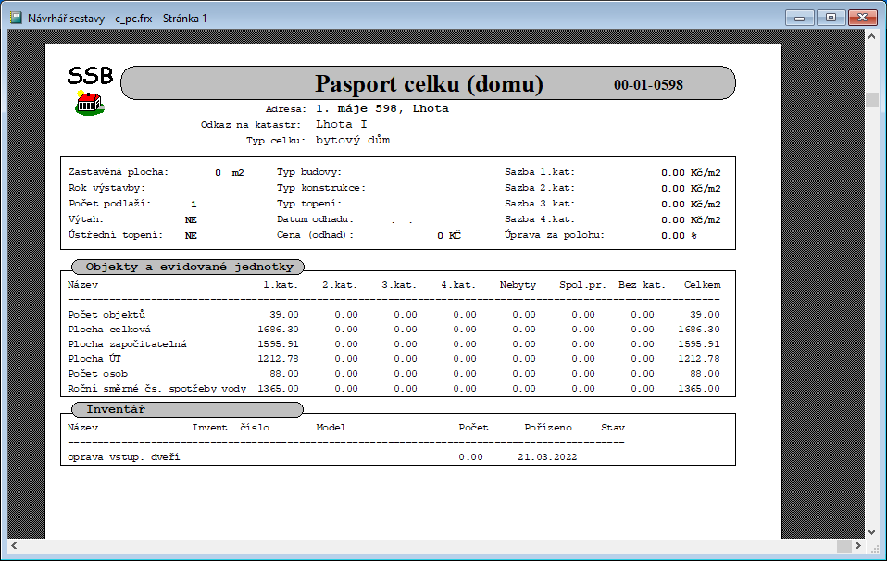887x561 pixels.
Task: Click the 'Plocha celková' row label
Action: pyautogui.click(x=109, y=329)
